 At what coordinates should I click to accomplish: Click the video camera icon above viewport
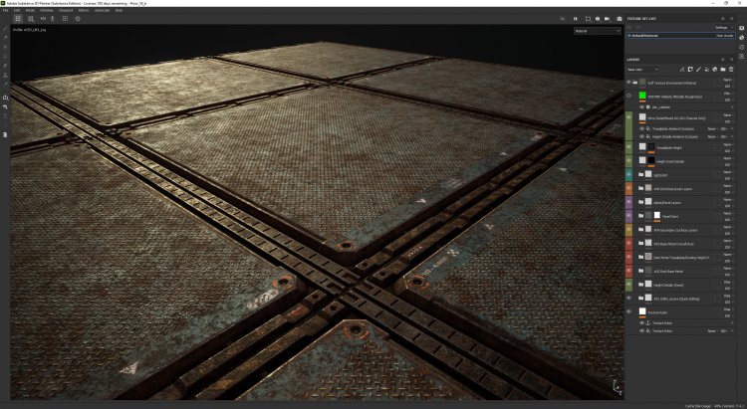[607, 19]
